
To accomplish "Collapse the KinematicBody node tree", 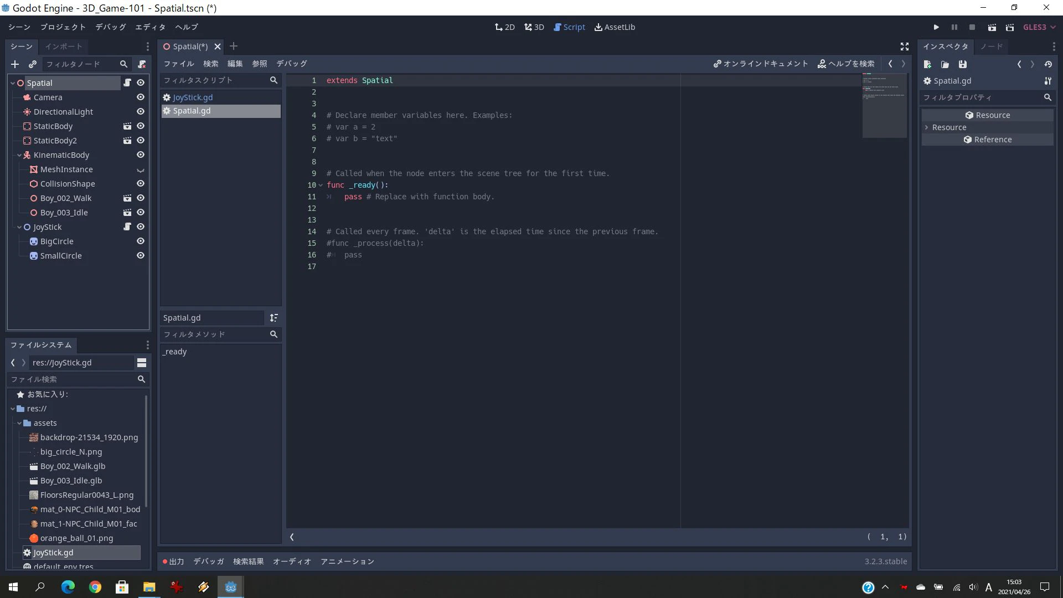I will point(19,155).
